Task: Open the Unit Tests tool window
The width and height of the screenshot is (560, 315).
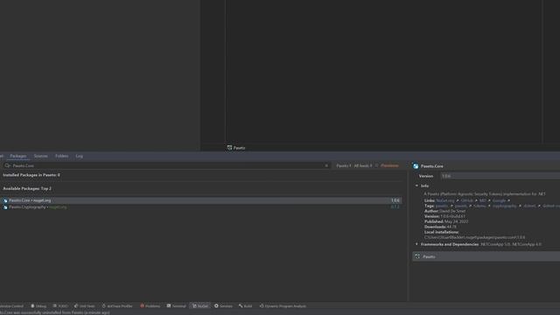Action: (x=84, y=306)
